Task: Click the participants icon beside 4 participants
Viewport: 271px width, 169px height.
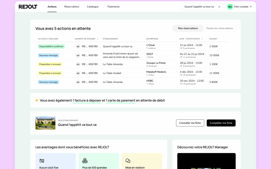Action: [181, 66]
